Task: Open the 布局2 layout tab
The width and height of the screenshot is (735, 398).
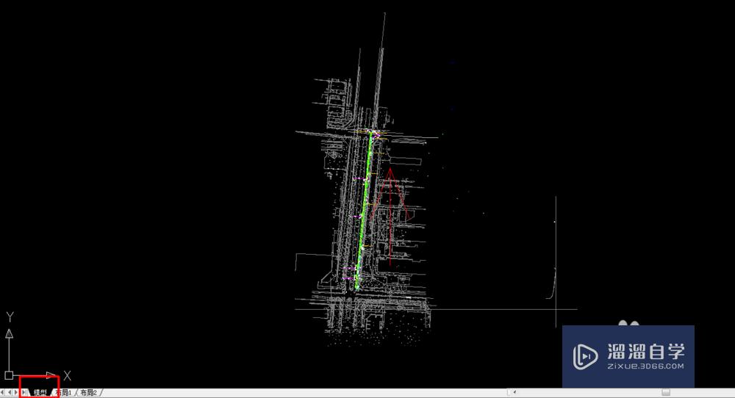Action: pos(89,392)
